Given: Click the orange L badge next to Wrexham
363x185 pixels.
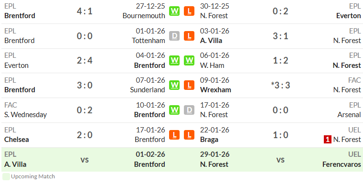Looking at the screenshot, I should click(189, 85).
